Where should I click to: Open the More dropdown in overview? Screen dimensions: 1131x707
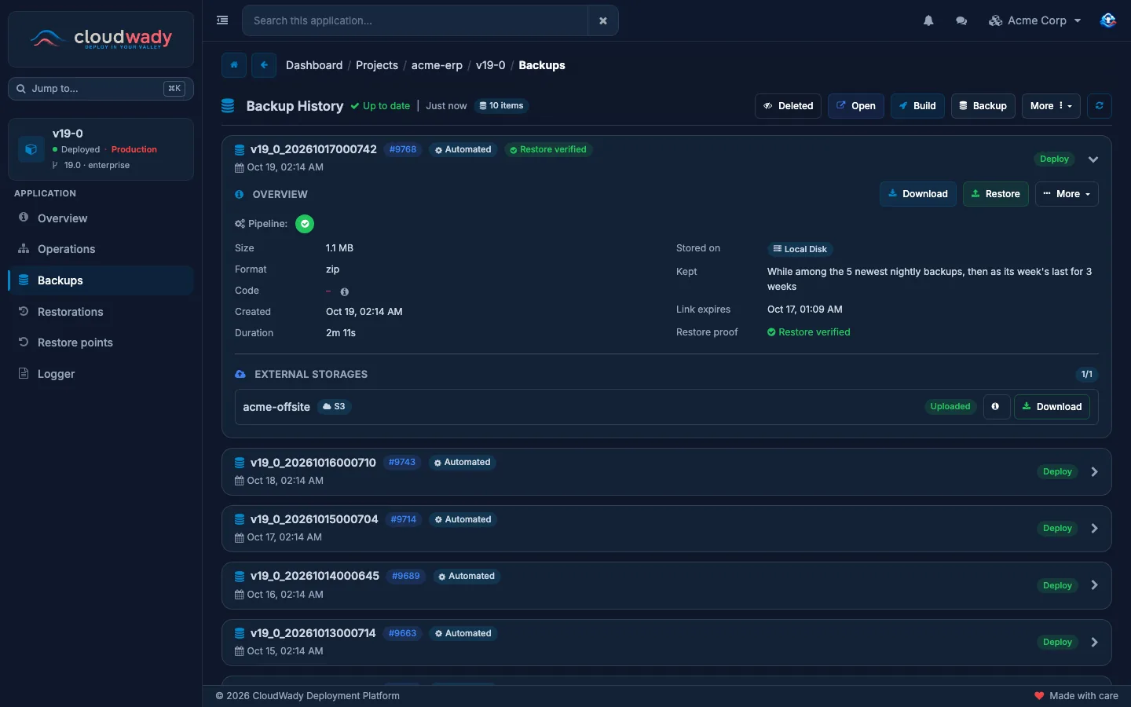pos(1067,194)
